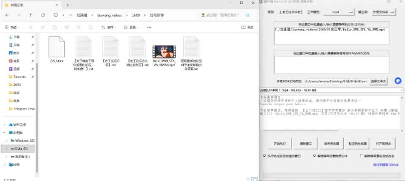Open the breadcrumb overflow ellipsis in address bar
The image size is (405, 181).
[x=70, y=15]
